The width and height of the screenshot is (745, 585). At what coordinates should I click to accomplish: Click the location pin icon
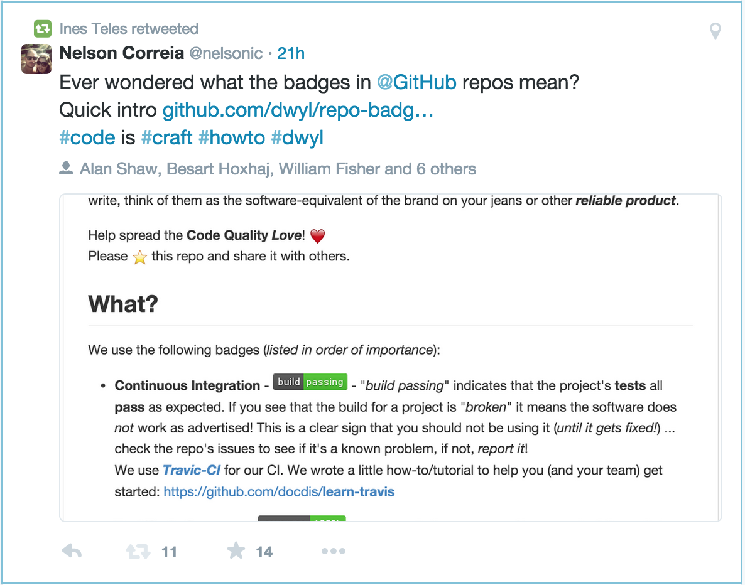[x=715, y=31]
